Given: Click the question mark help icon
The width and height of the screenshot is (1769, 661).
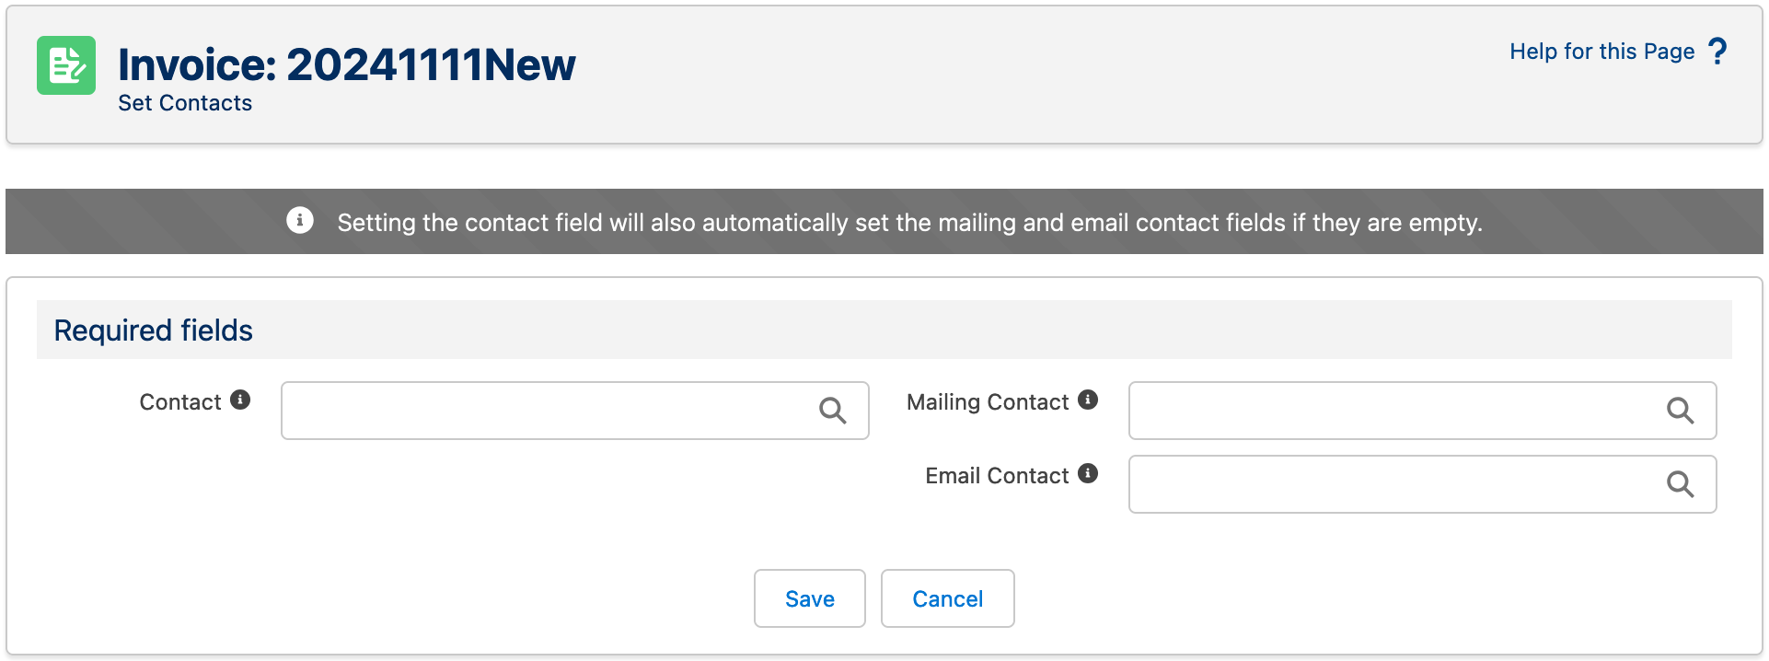Looking at the screenshot, I should click(1718, 51).
